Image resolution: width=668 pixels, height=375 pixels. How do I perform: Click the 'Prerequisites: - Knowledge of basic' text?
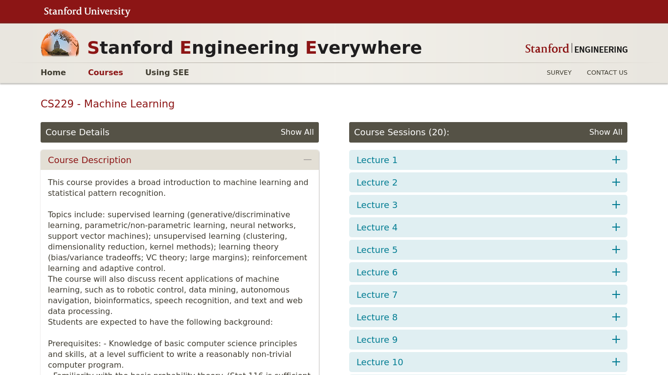[173, 354]
